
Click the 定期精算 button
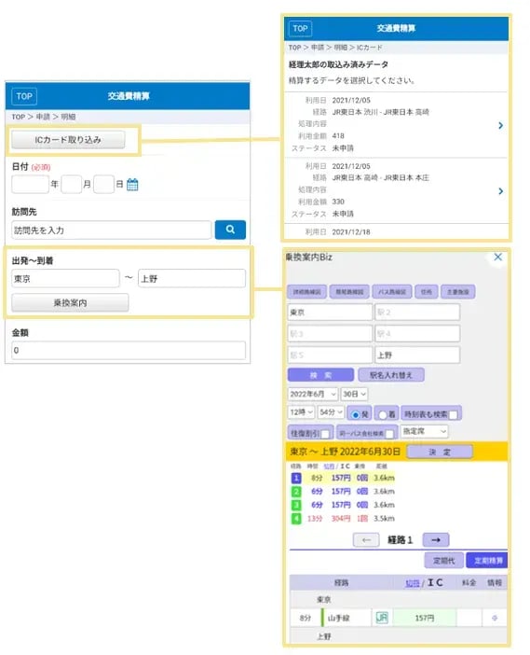(x=487, y=561)
